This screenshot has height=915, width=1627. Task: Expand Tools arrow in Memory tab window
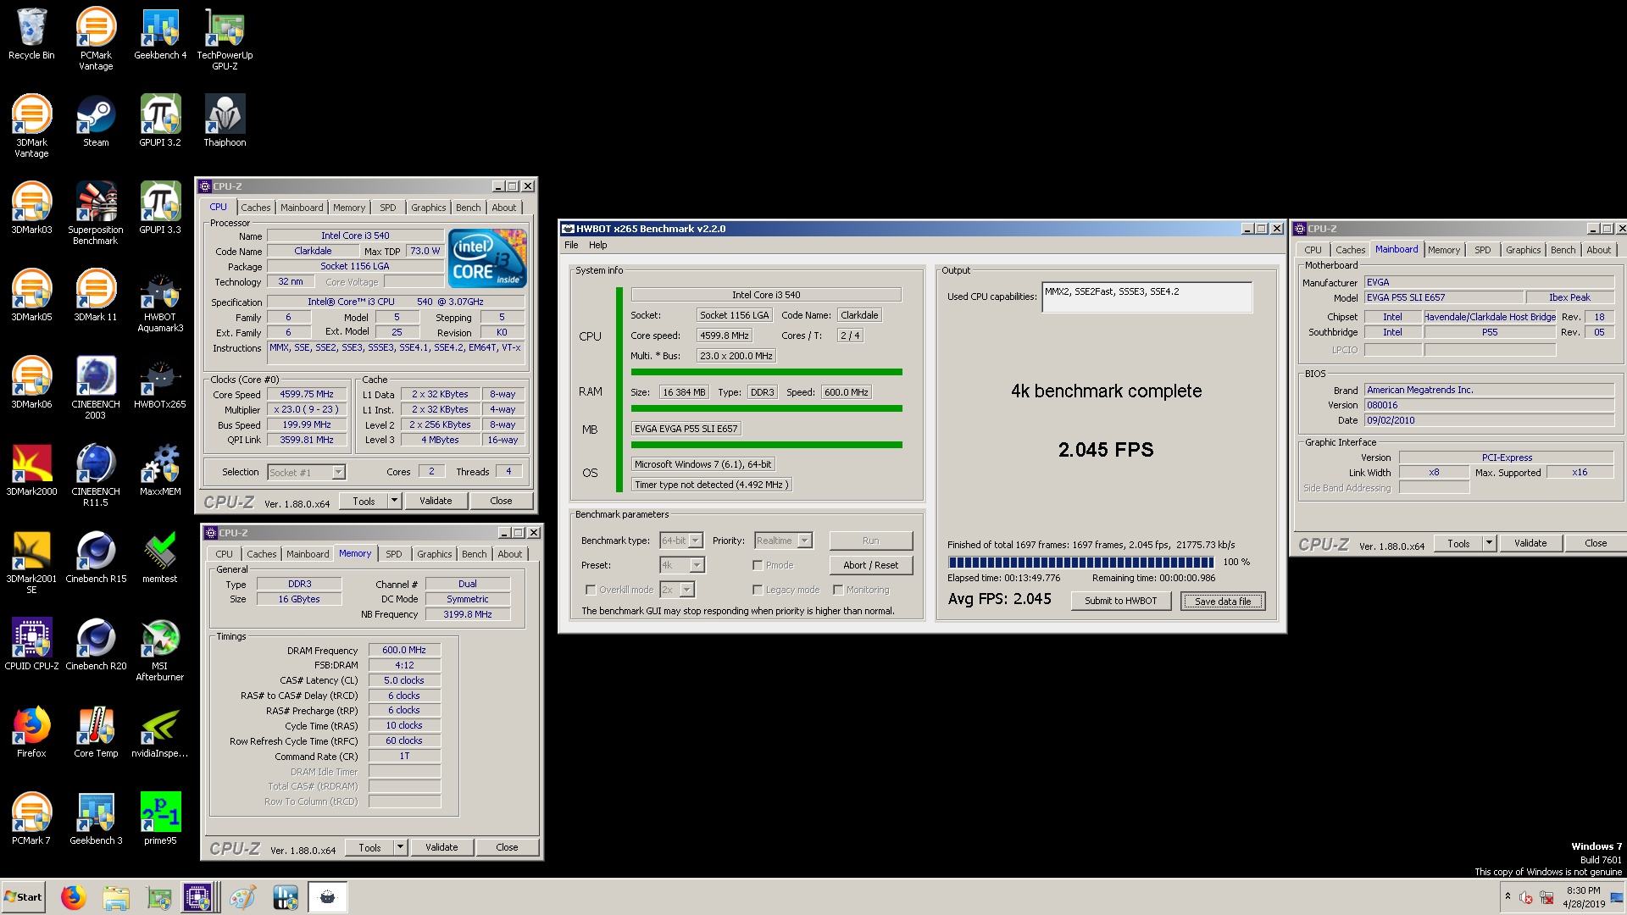click(x=400, y=847)
